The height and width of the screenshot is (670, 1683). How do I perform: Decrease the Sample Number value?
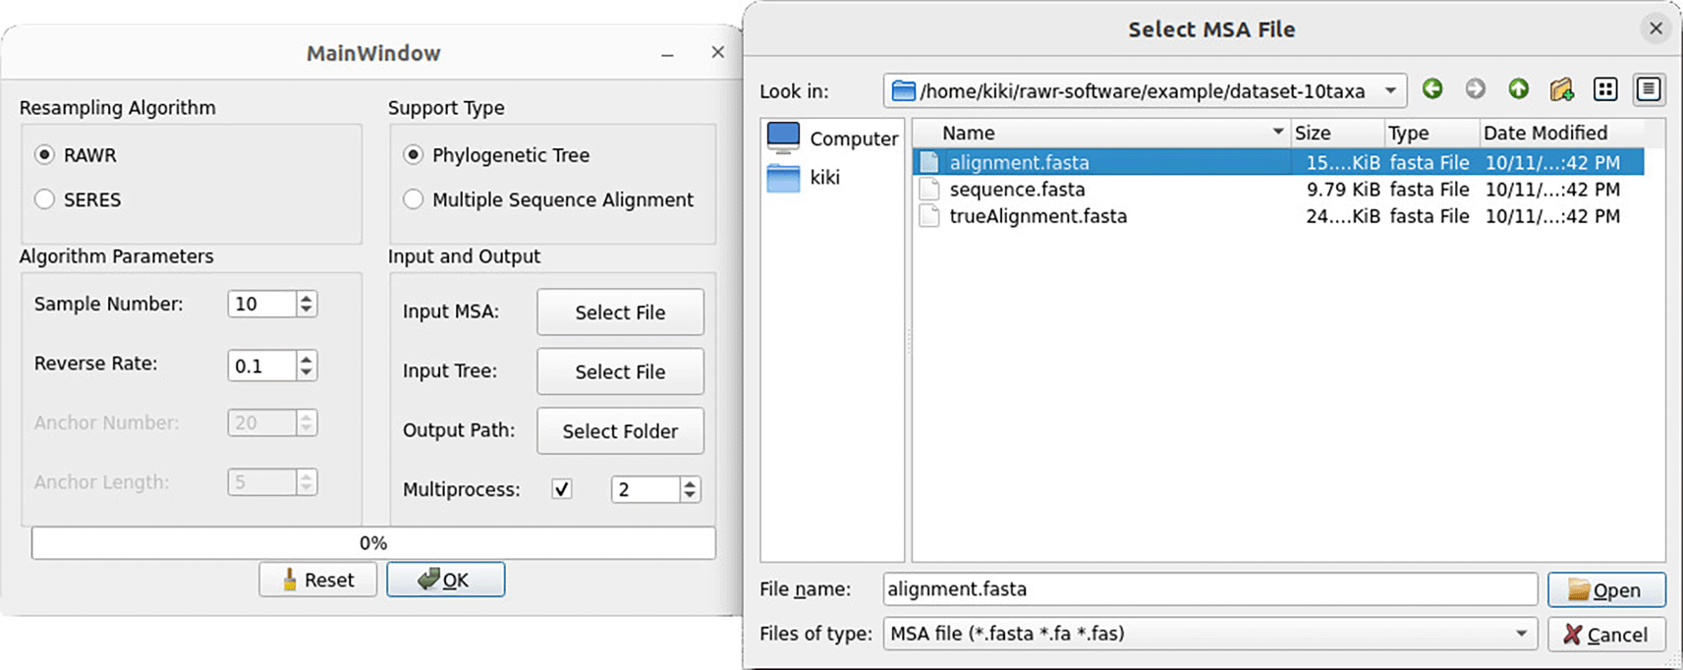point(307,309)
